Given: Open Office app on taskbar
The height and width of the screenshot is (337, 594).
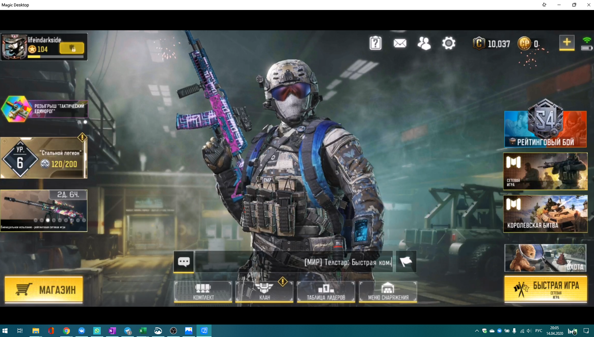Looking at the screenshot, I should [x=51, y=331].
